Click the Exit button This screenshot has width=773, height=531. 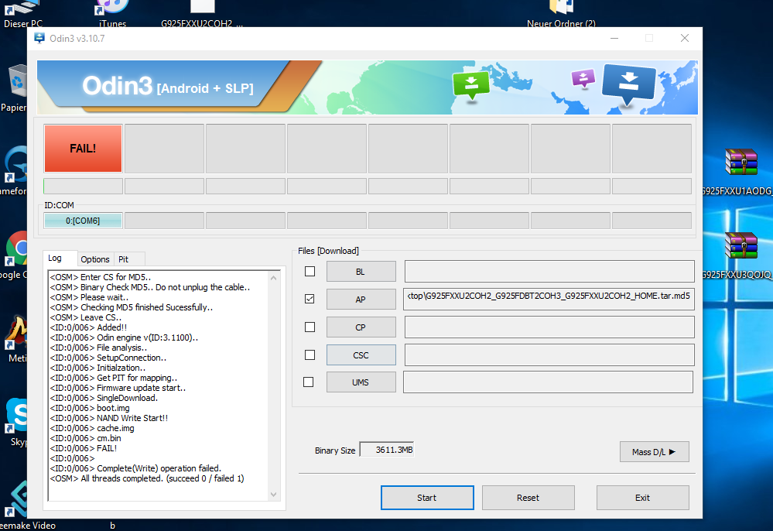click(x=642, y=498)
